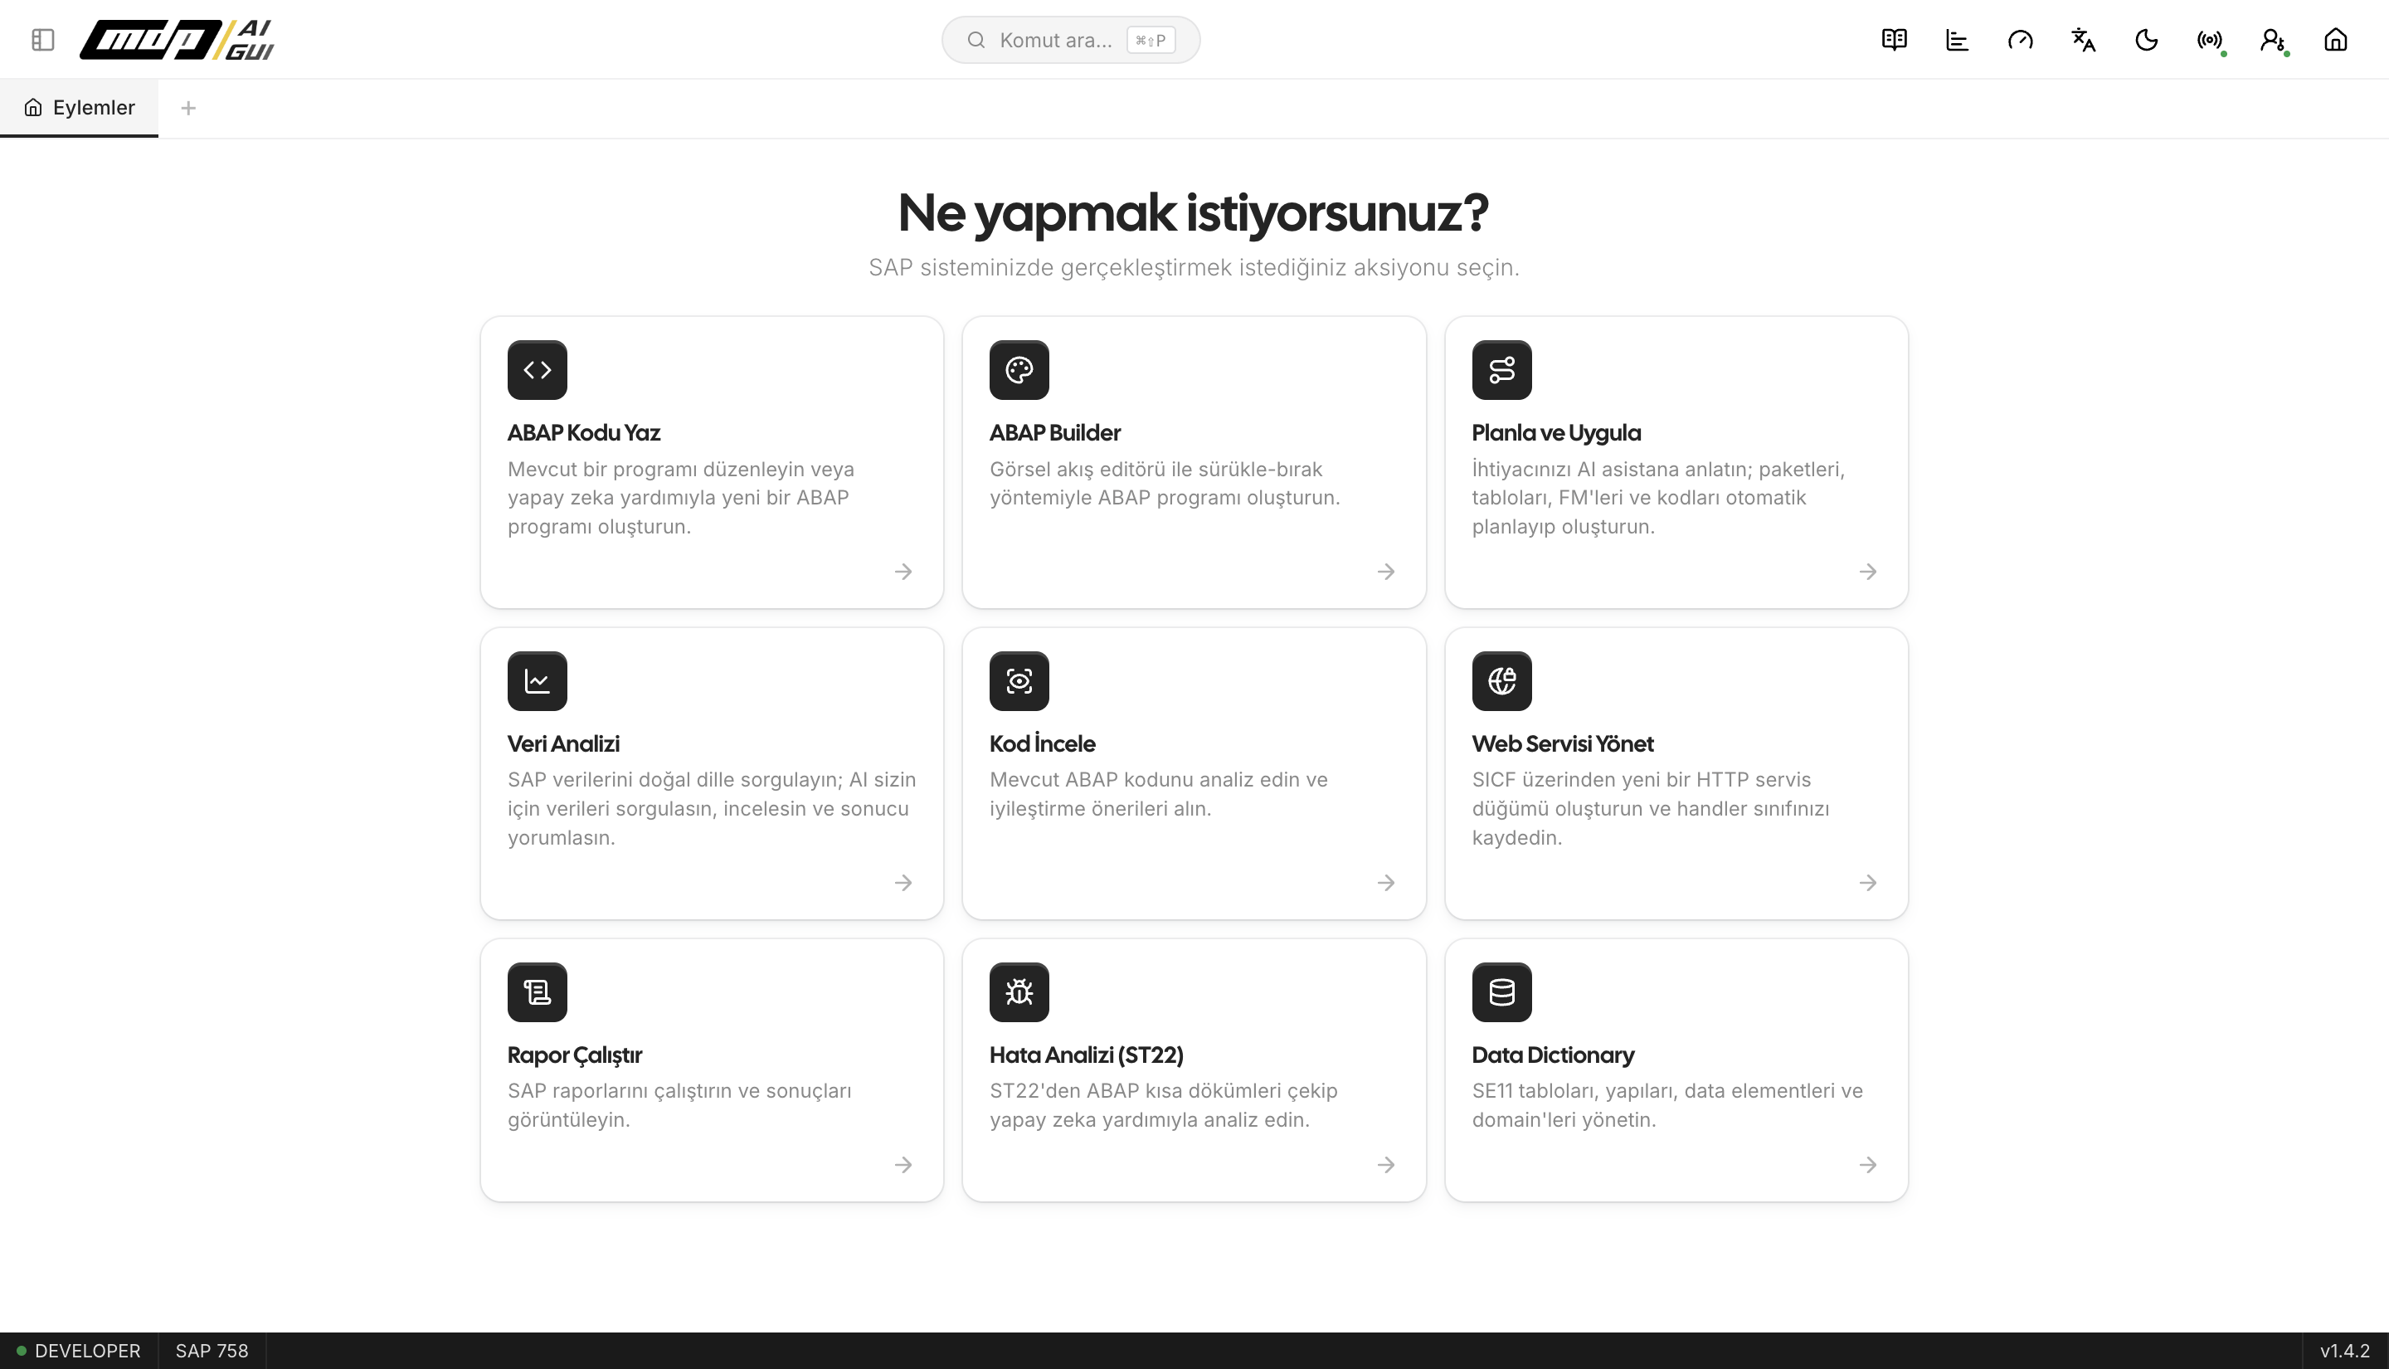Open the ABAP Kodu Yaz title
Viewport: 2389px width, 1369px height.
[584, 432]
